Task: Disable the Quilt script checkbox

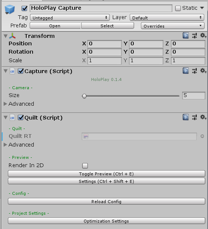Action: click(21, 118)
